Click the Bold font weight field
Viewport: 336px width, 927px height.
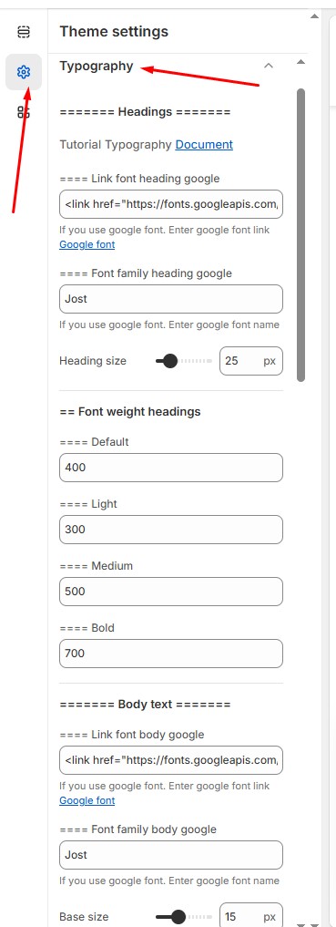tap(171, 654)
